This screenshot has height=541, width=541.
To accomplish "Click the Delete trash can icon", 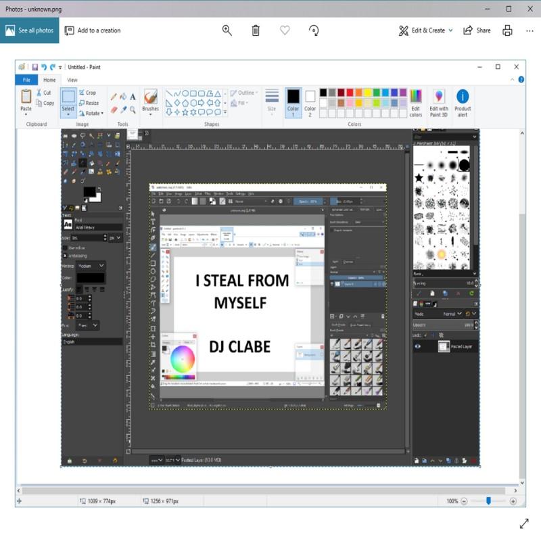I will click(256, 30).
